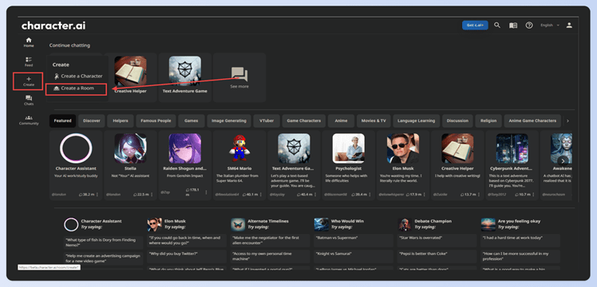Click the Text Adventure Game featured card title

[294, 168]
